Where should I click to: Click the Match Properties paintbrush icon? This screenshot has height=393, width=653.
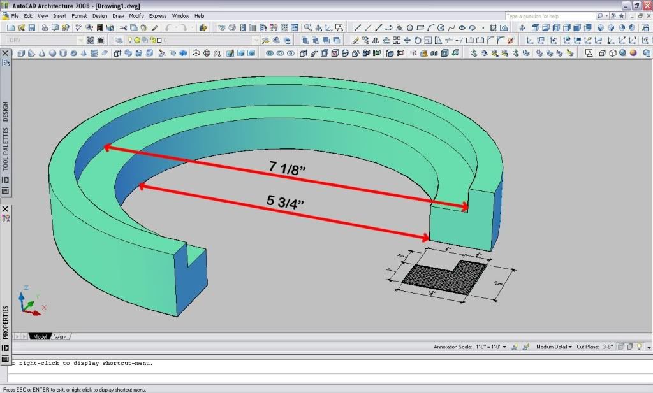point(154,28)
